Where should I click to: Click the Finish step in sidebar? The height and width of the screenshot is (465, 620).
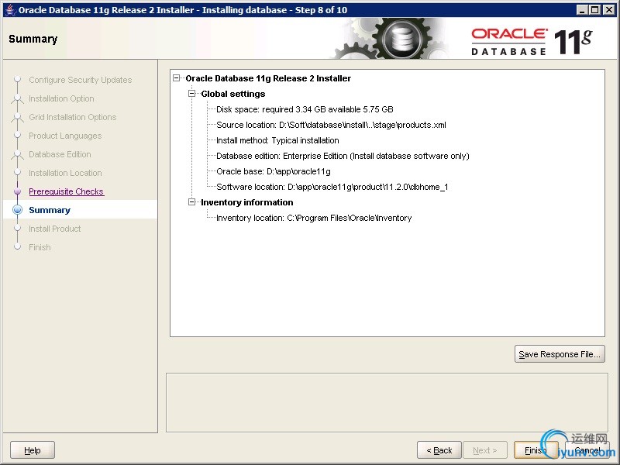pos(40,247)
